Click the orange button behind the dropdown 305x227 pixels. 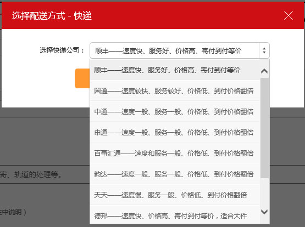pyautogui.click(x=82, y=78)
